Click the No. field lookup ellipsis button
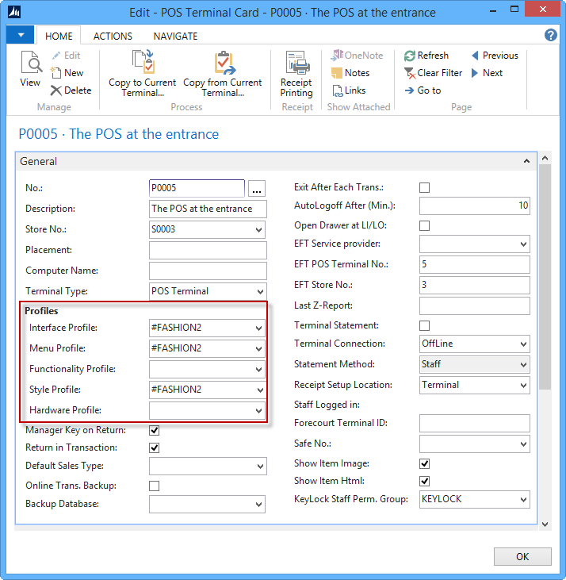The image size is (566, 580). point(256,189)
